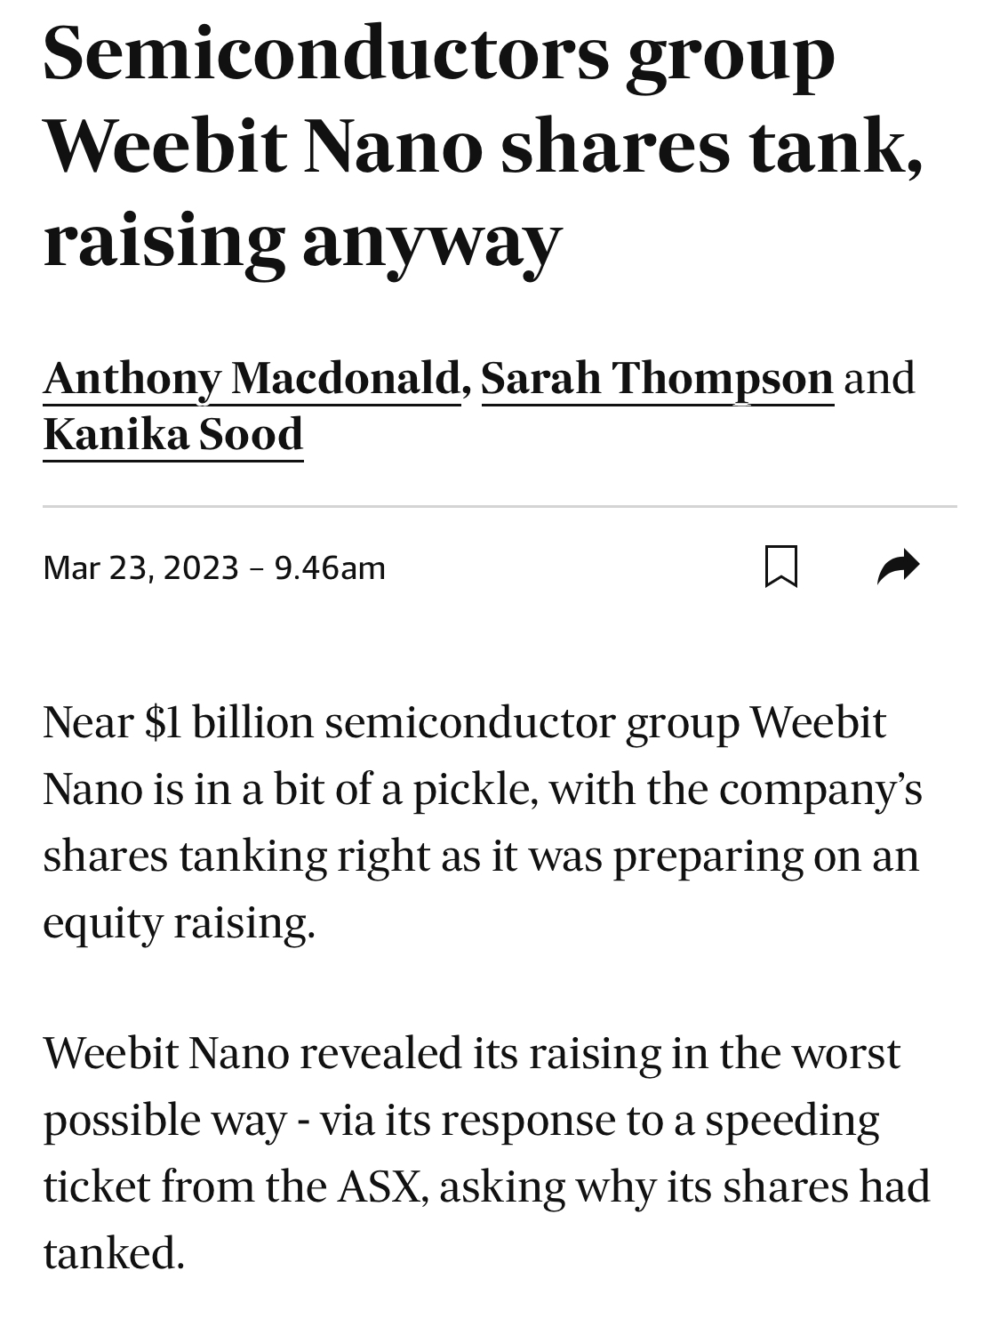The image size is (1000, 1327).
Task: Click the final word 'tanked.'
Action: point(114,1253)
